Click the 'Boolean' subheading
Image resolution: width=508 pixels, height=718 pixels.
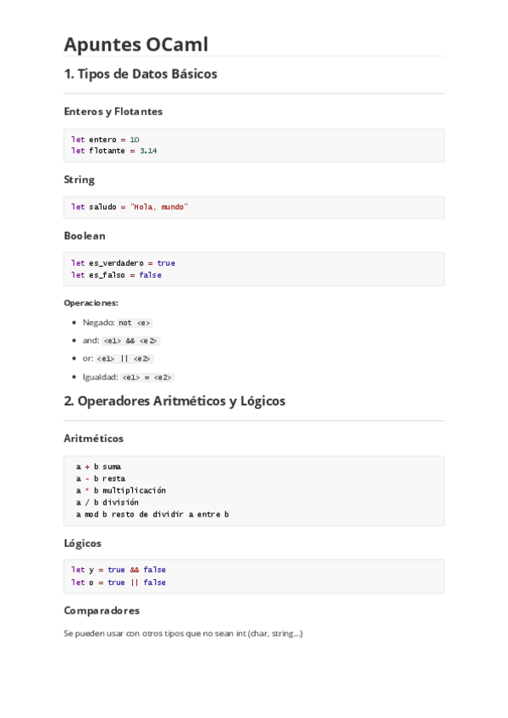click(84, 235)
